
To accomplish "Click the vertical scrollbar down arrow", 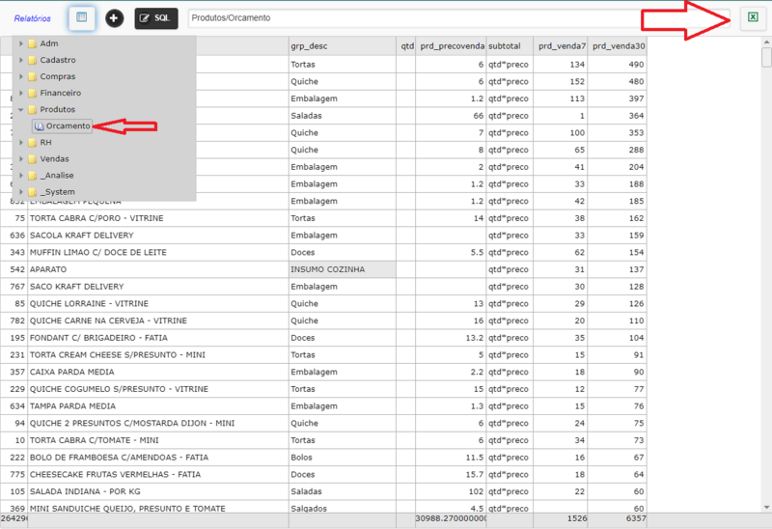I will tap(766, 508).
